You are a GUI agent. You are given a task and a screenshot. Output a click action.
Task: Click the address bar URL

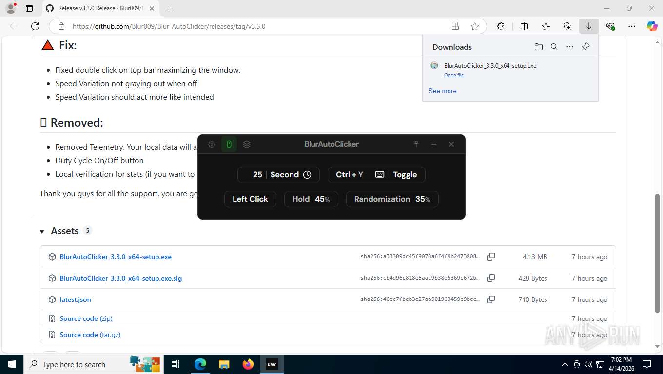(169, 26)
